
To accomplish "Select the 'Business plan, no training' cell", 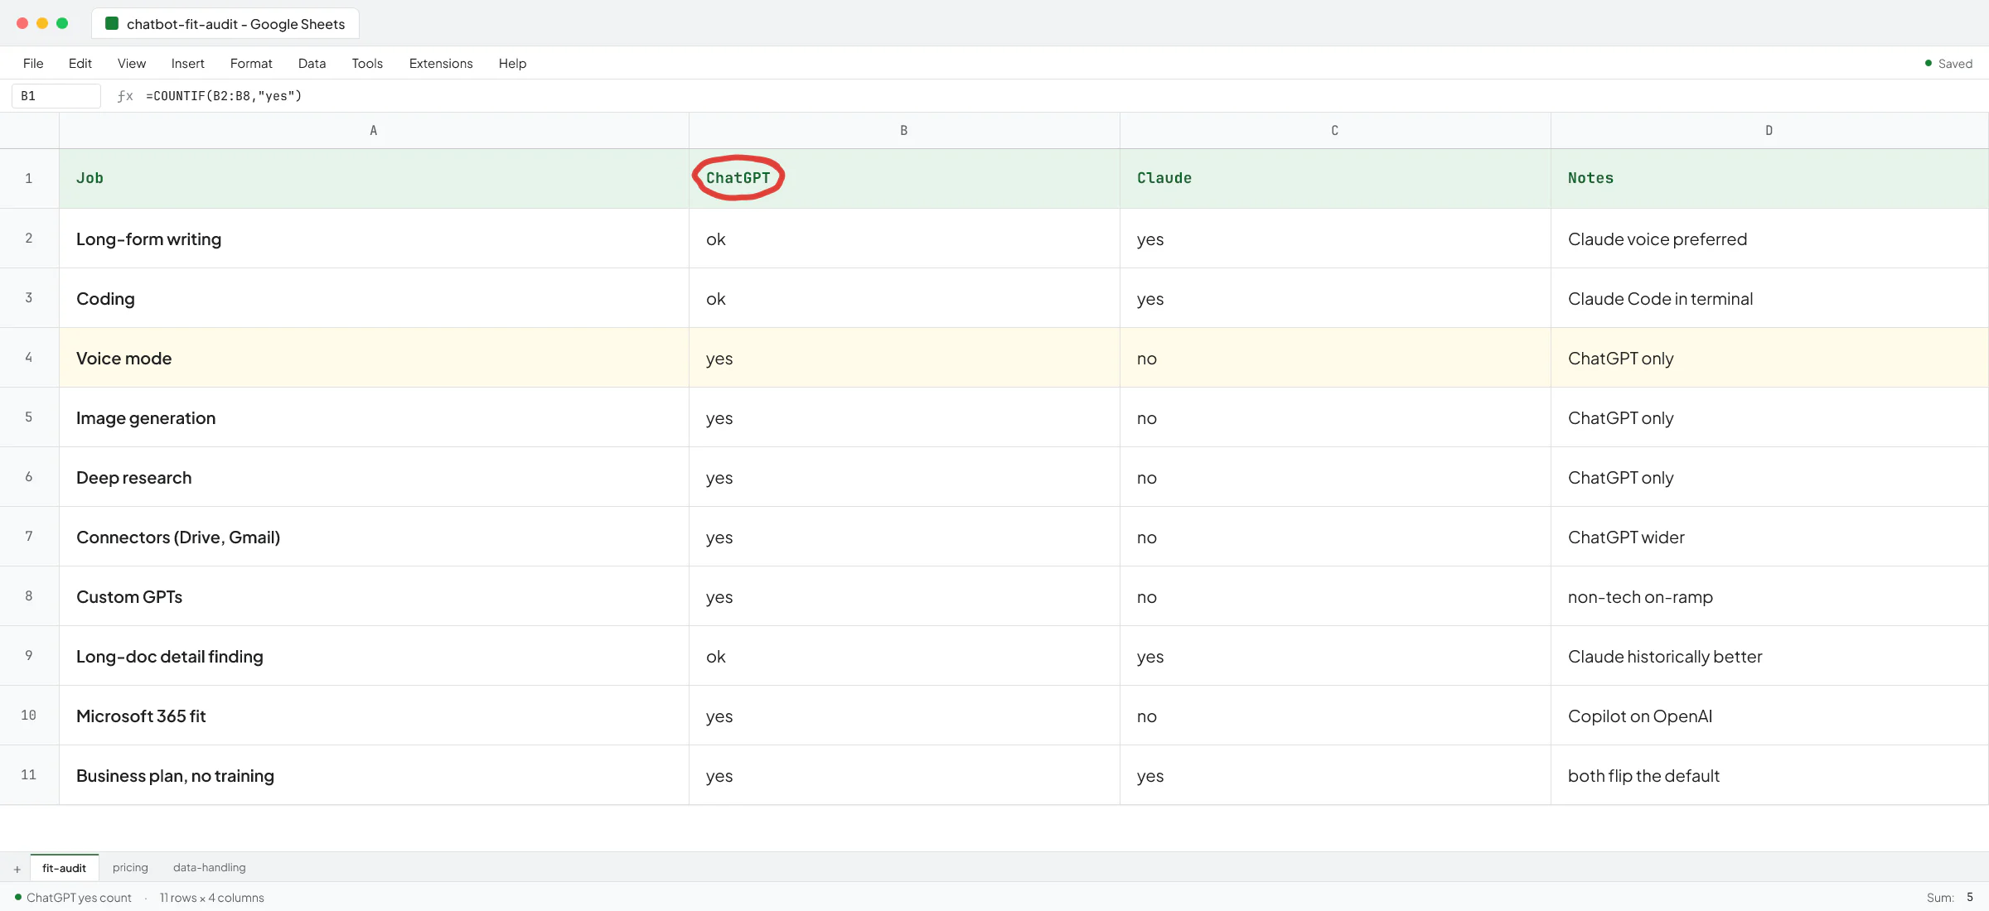I will click(x=374, y=775).
